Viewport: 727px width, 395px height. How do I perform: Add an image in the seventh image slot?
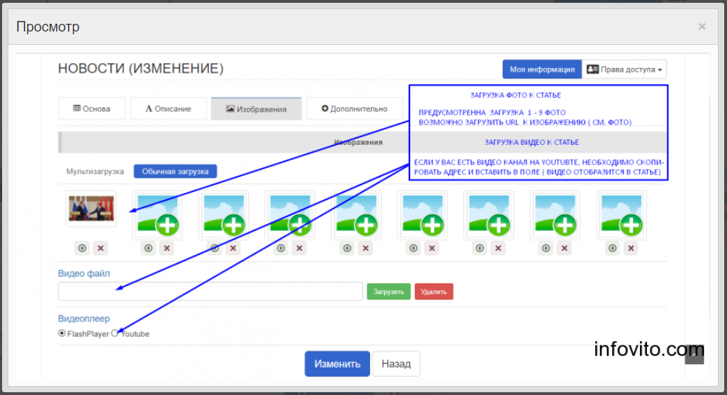pos(489,215)
